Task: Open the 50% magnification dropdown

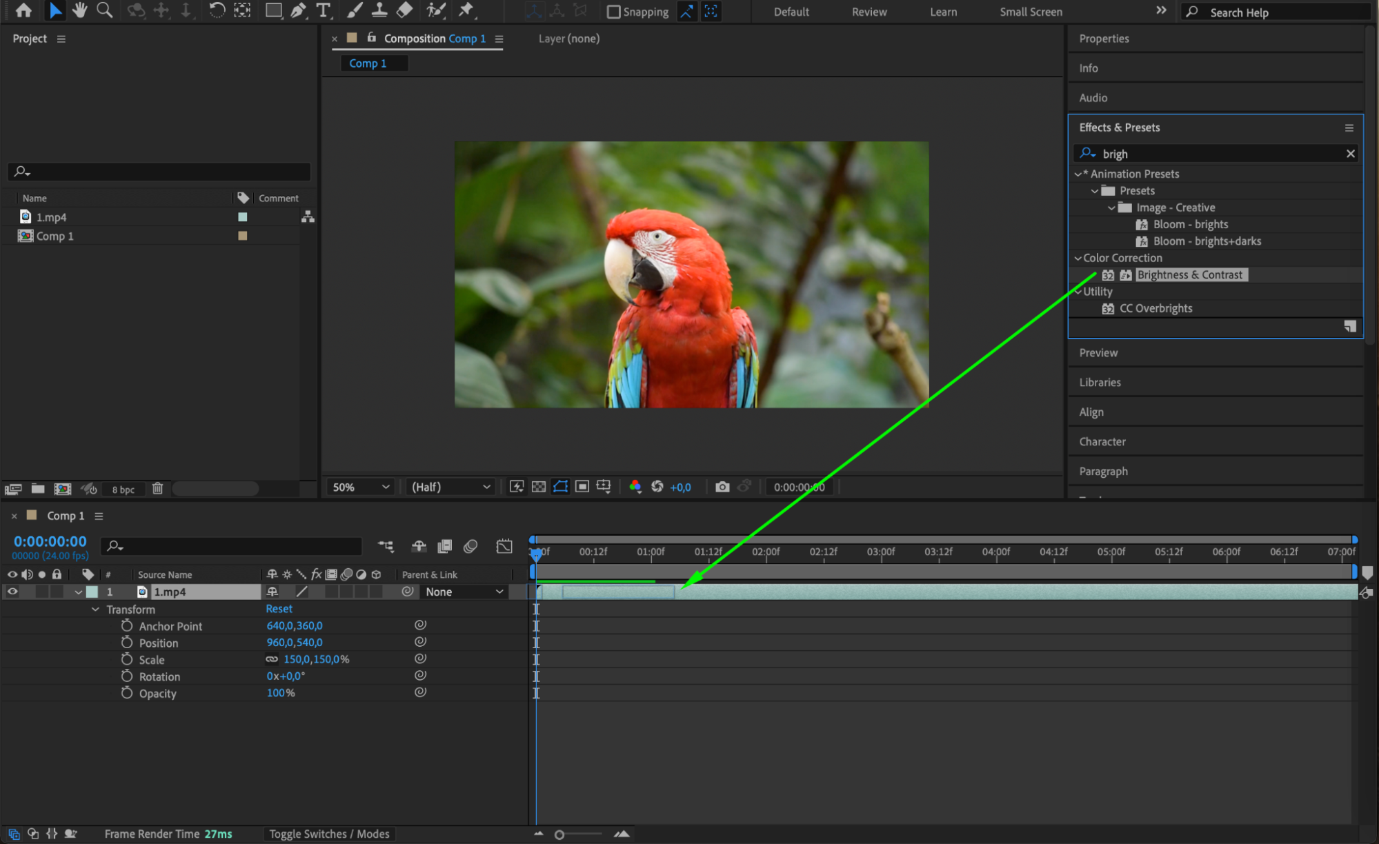Action: [361, 487]
